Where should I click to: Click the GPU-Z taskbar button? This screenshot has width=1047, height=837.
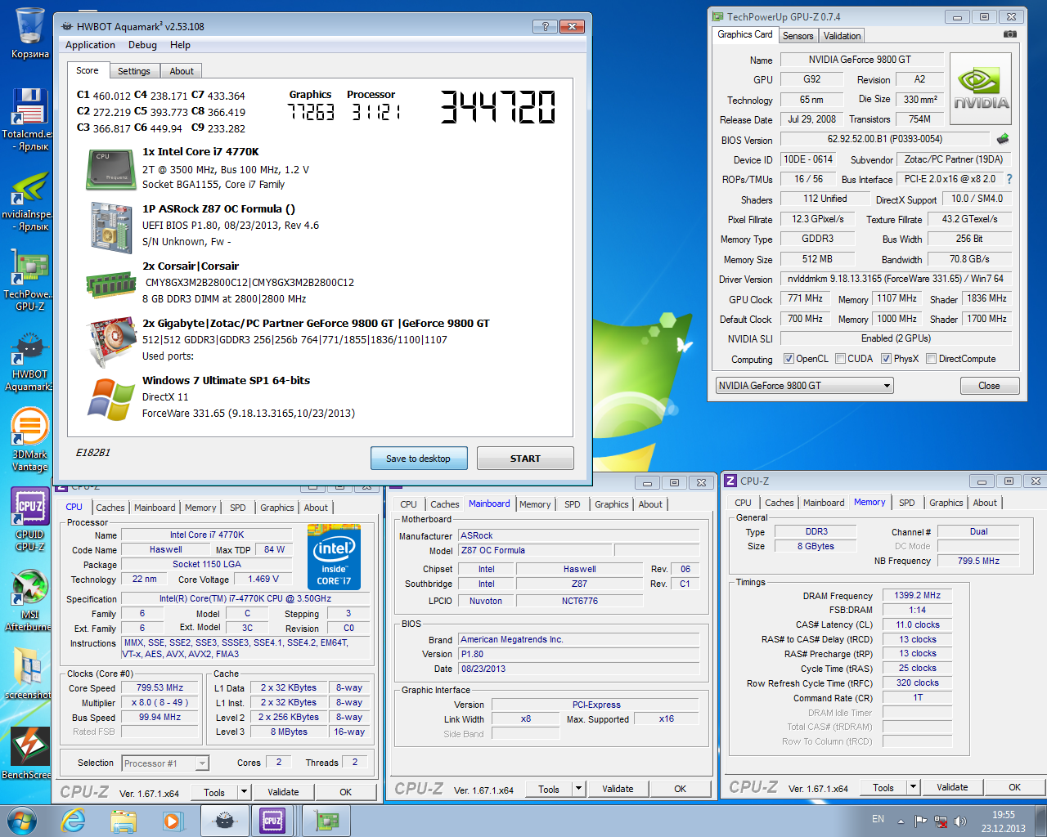click(x=326, y=821)
